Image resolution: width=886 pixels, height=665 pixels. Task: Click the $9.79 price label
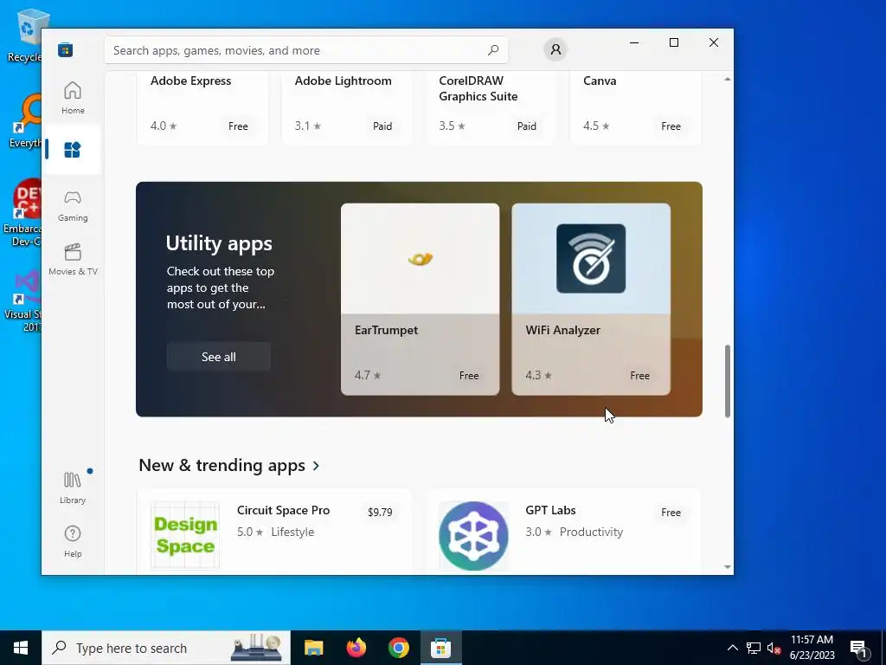point(380,513)
